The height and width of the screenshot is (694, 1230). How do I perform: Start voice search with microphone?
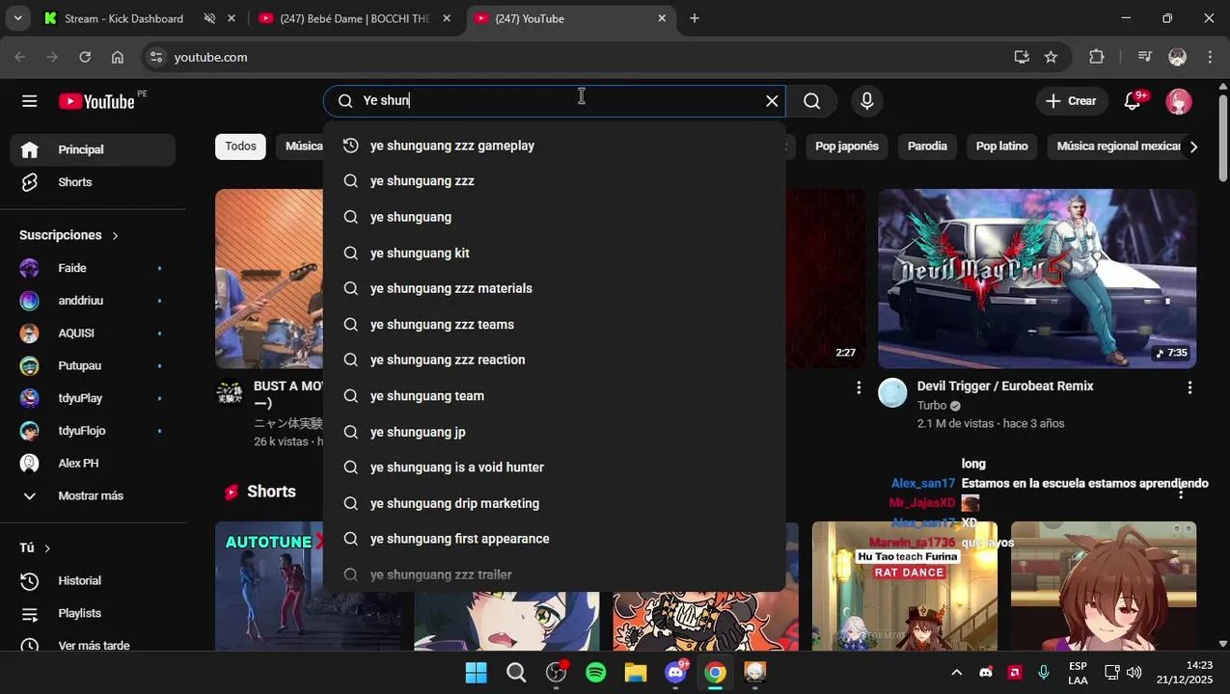click(866, 101)
